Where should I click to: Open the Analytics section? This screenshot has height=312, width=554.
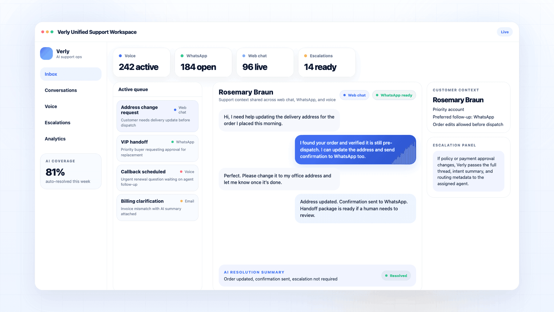(55, 139)
